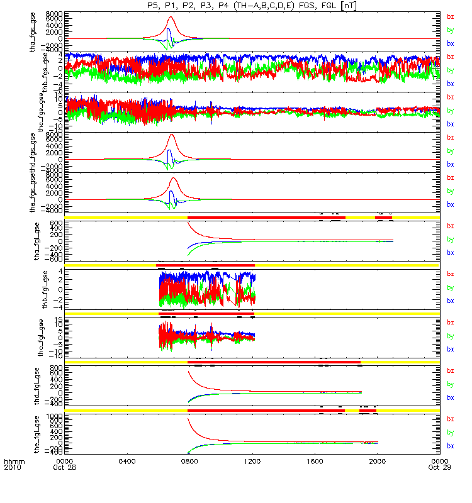Click the plot title mentioning FGS, FGL [nT]

click(252, 6)
